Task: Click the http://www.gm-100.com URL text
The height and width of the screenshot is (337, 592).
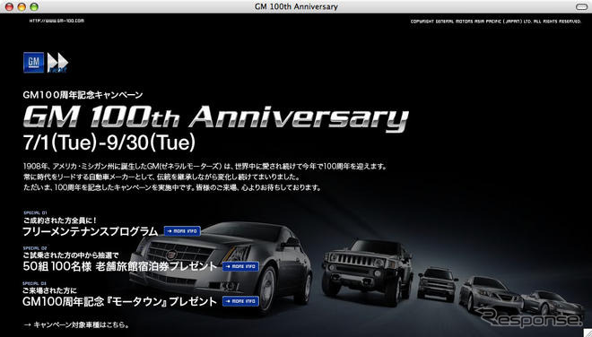Action: (x=57, y=21)
